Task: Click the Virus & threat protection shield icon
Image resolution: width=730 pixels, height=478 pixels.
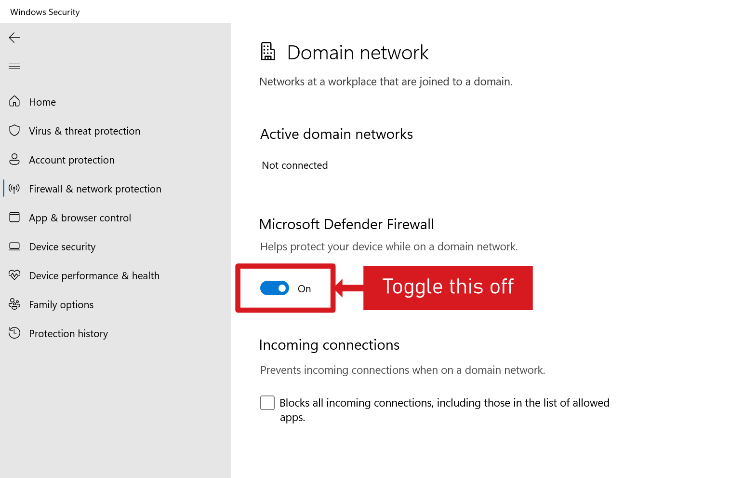Action: pos(14,130)
